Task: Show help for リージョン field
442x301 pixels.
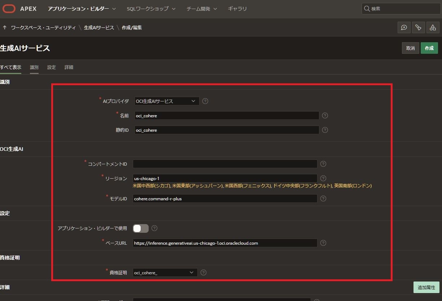Action: pos(323,178)
